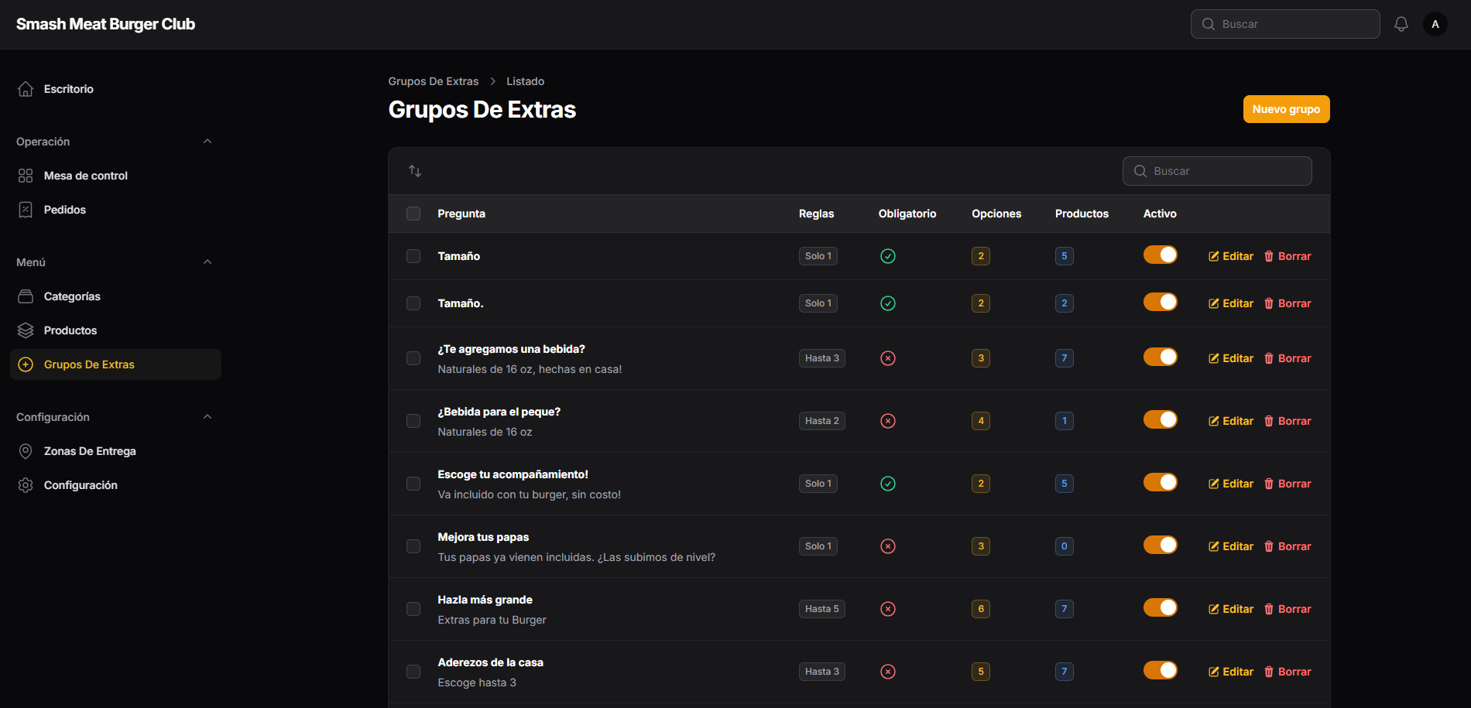Click the table Buscar search field
Screen dimensions: 1471x708
pos(1217,171)
